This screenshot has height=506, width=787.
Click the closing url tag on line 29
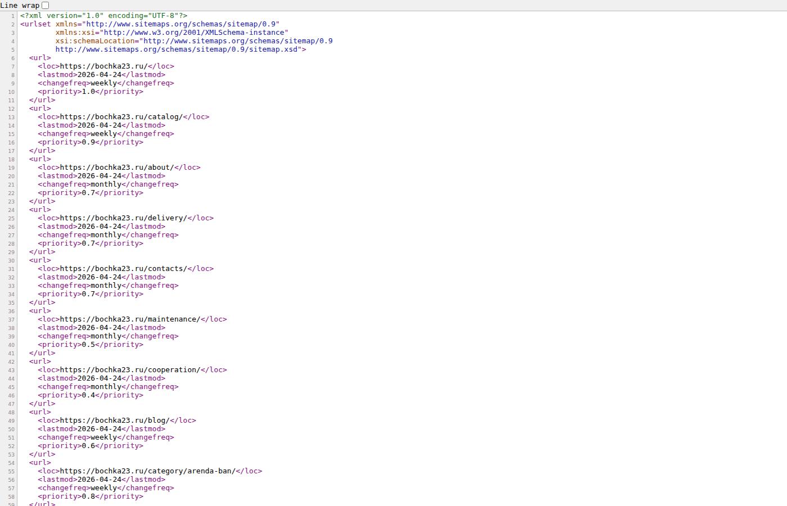click(x=42, y=252)
